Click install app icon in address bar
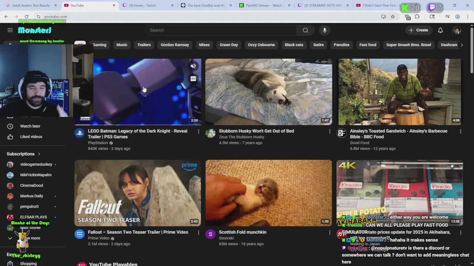The image size is (474, 266). 384,17
